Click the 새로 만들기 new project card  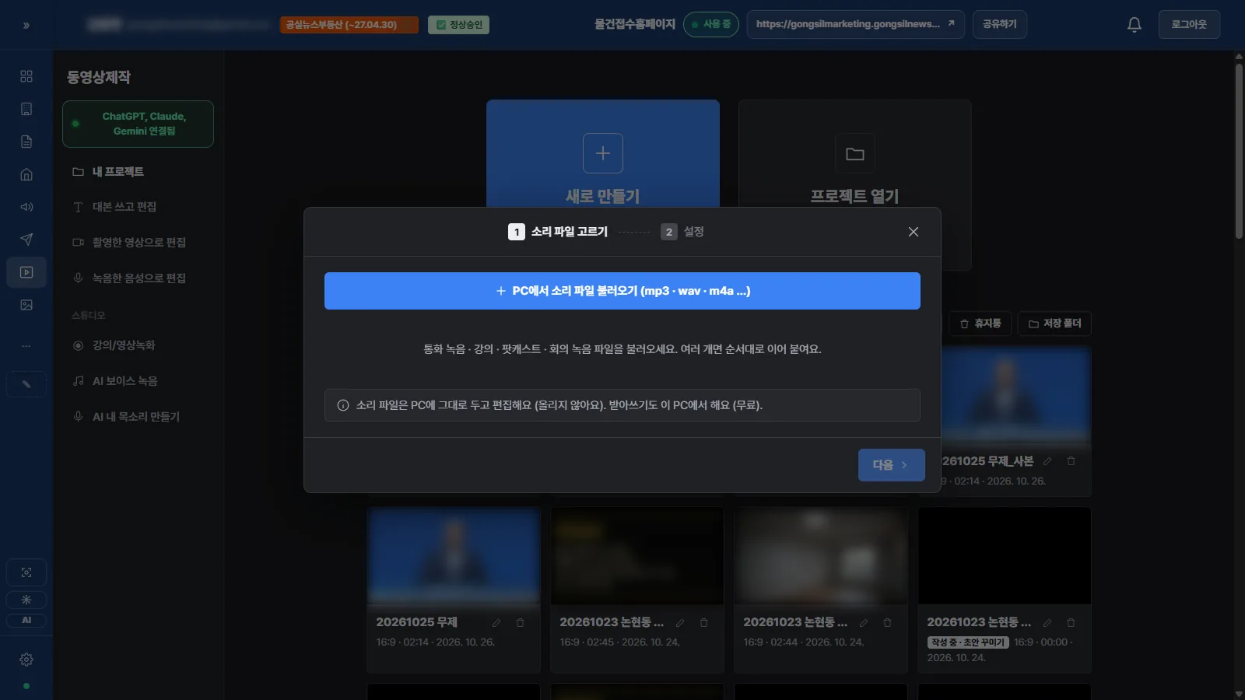click(x=603, y=153)
